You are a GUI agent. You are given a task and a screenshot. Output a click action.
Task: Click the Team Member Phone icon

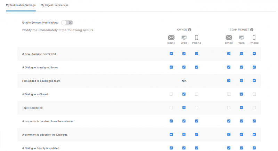click(254, 38)
